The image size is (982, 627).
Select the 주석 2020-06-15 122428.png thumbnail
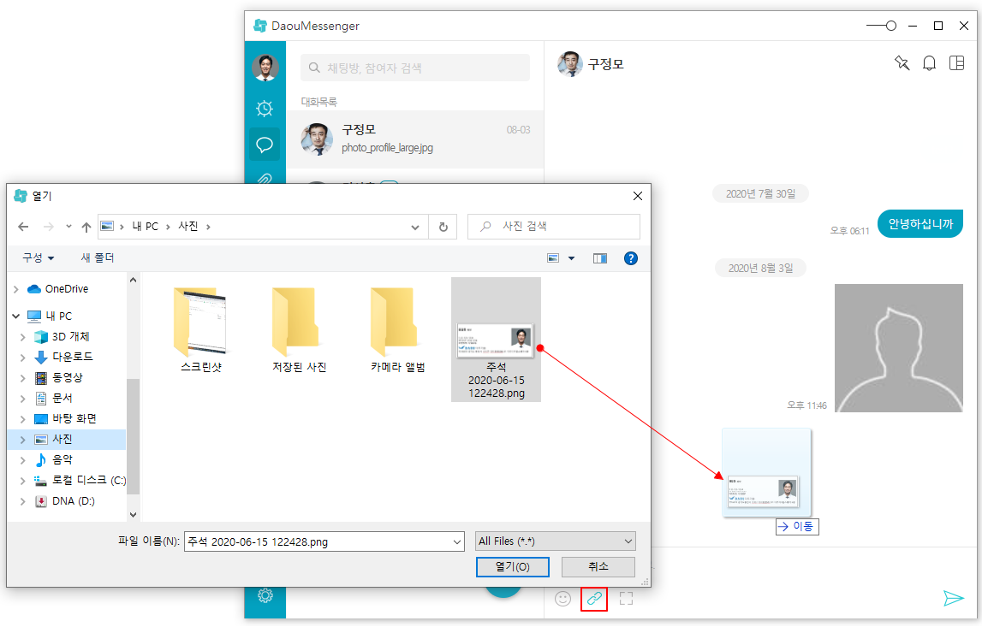[496, 340]
